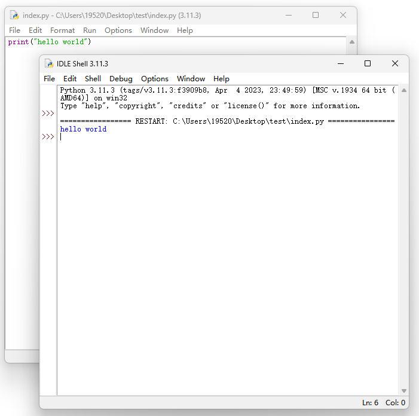The image size is (419, 416).
Task: Click scroll down arrow in IDLE Shell
Action: (404, 391)
